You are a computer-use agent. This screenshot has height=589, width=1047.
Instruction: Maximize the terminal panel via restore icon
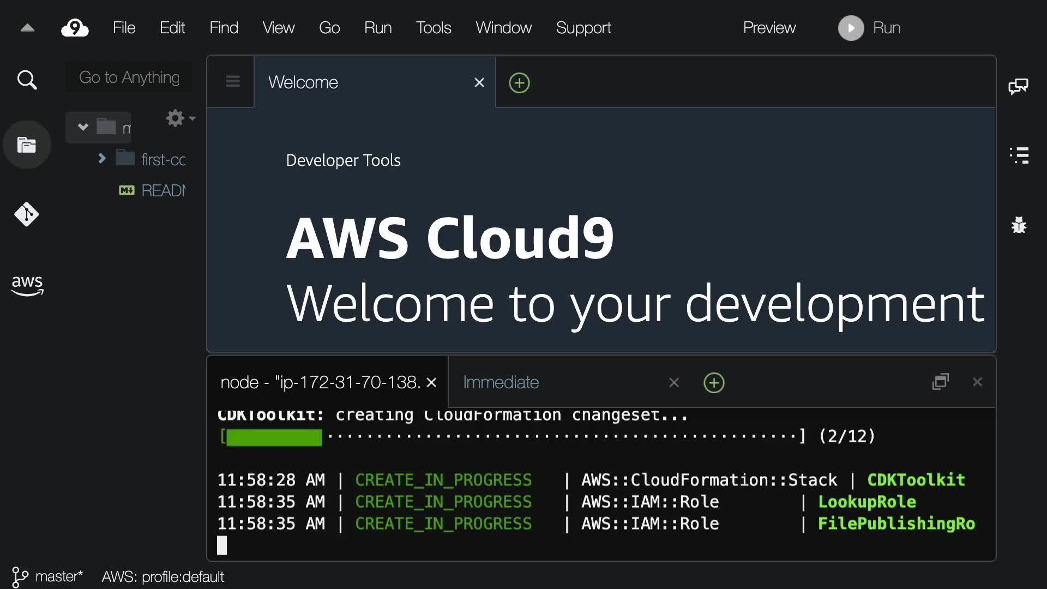click(x=940, y=382)
